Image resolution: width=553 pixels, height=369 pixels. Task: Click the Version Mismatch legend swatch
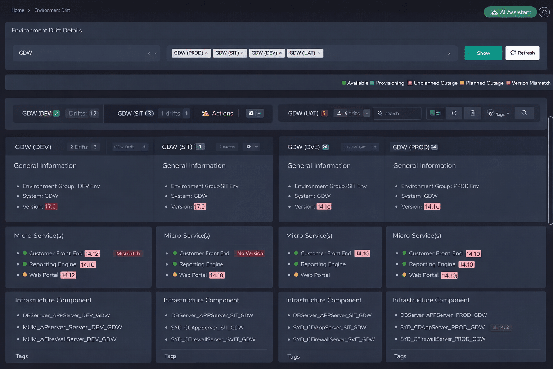click(508, 83)
